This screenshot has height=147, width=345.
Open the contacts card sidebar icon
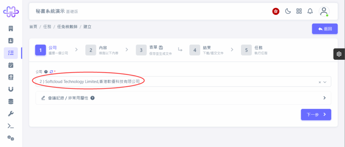11,40
